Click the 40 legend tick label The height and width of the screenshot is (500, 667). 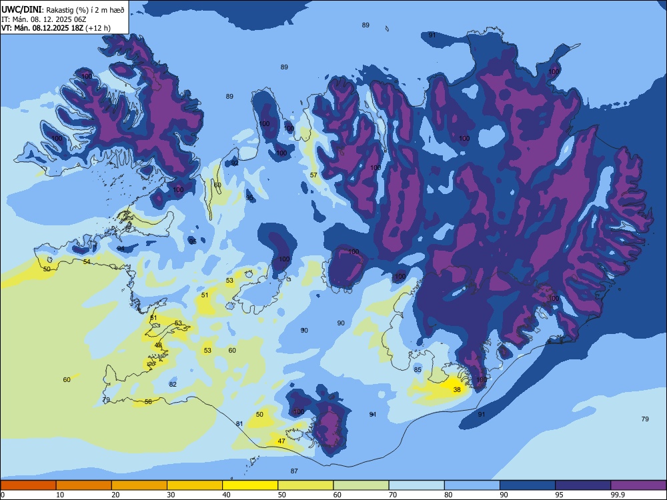[226, 495]
